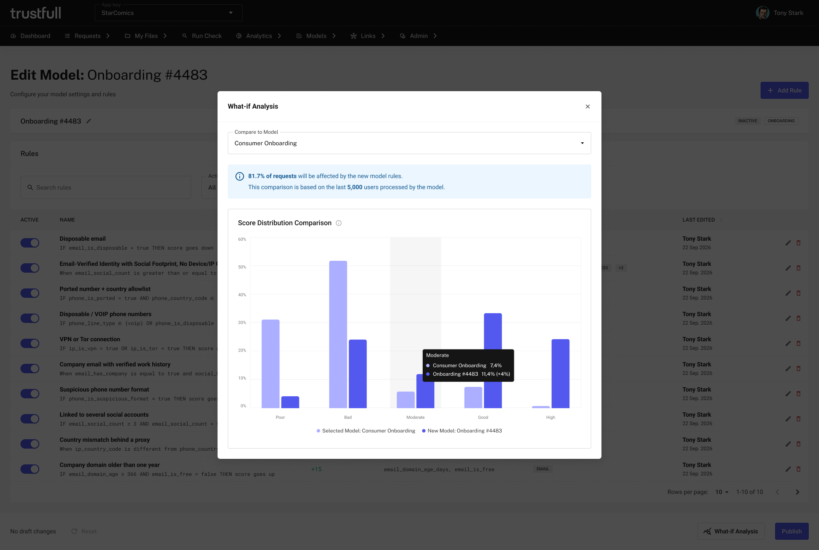819x550 pixels.
Task: Disable Ported number + country allowlist rule
Action: 30,293
